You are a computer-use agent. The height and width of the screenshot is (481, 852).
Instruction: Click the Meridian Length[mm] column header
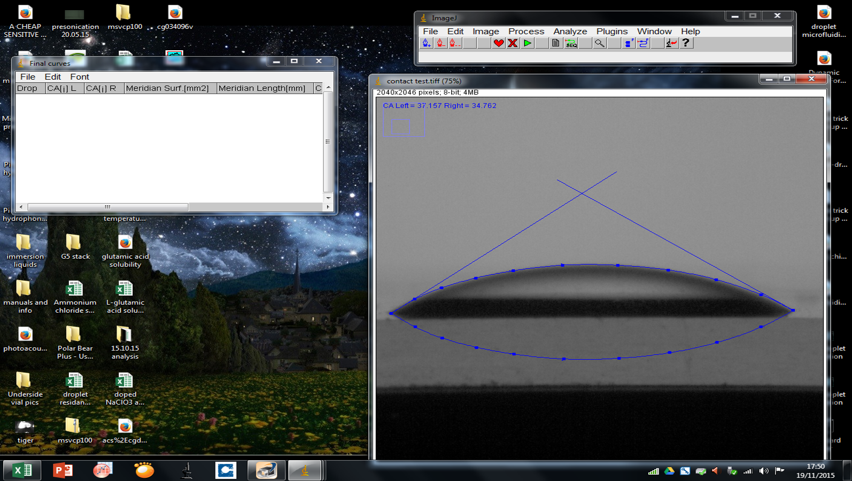pos(262,88)
